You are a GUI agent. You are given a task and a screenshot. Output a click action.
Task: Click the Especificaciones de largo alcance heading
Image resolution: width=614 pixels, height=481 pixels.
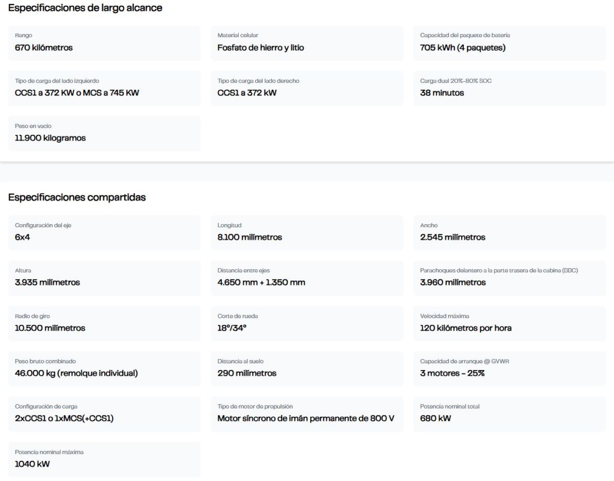pyautogui.click(x=85, y=8)
